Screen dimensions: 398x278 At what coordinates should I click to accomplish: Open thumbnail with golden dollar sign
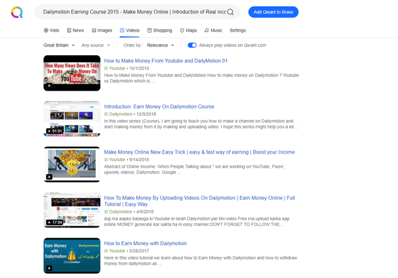click(72, 164)
